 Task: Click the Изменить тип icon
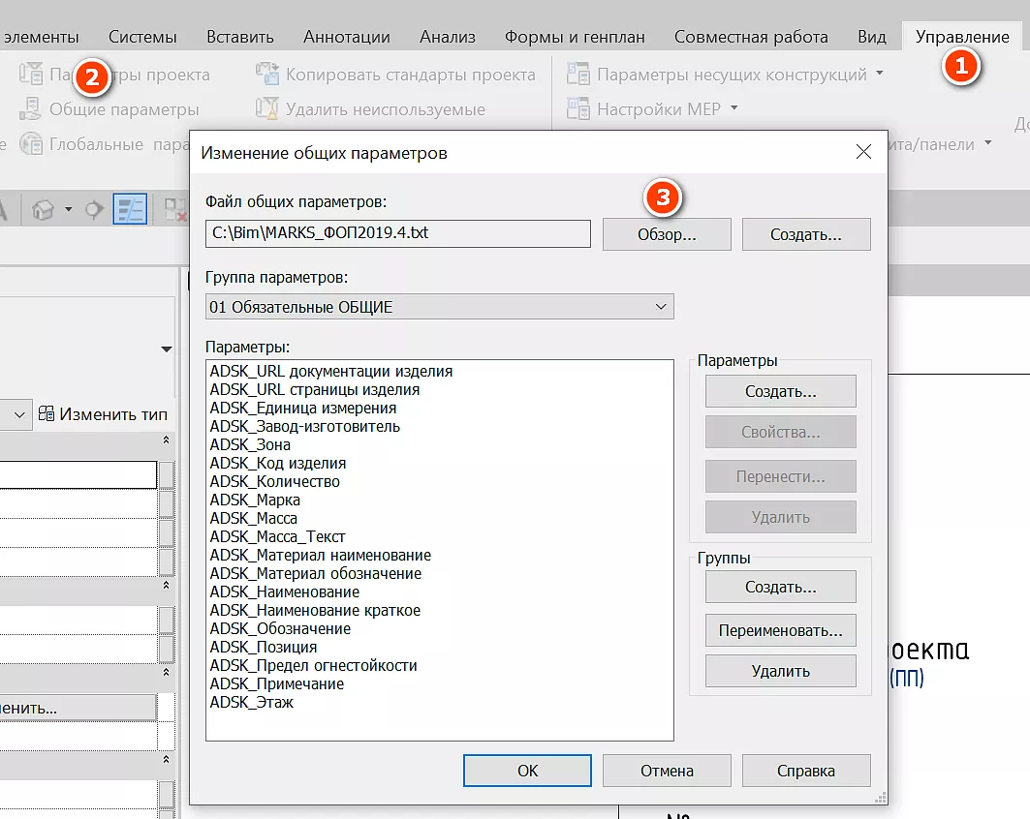click(47, 414)
